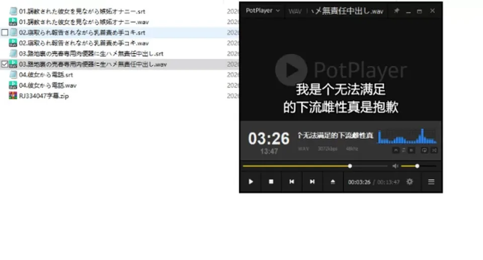Click the WAV tab in title bar
The width and height of the screenshot is (483, 260).
click(x=295, y=12)
